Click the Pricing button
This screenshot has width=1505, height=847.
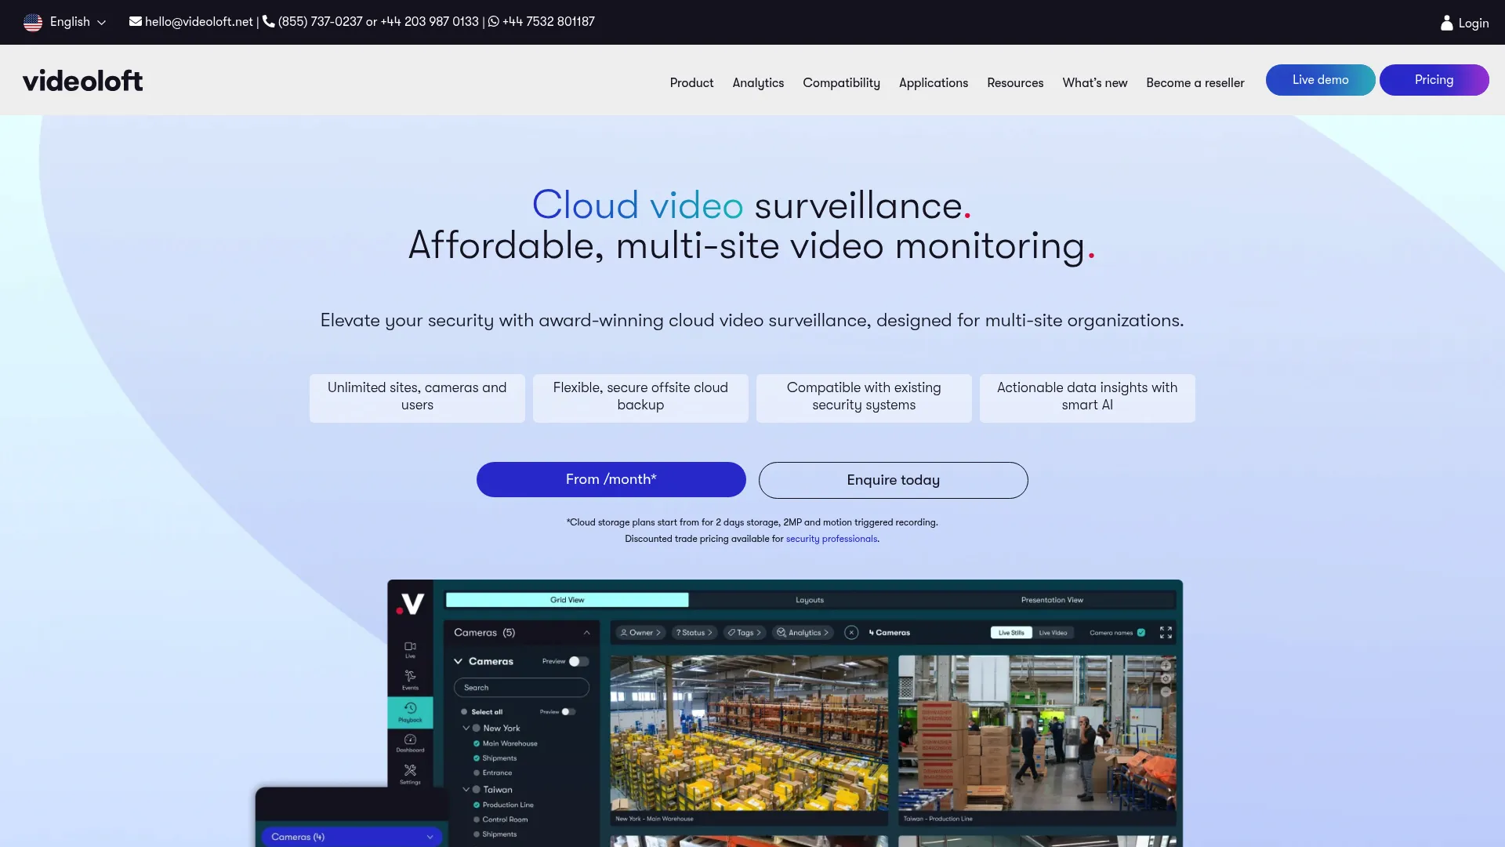1434,80
